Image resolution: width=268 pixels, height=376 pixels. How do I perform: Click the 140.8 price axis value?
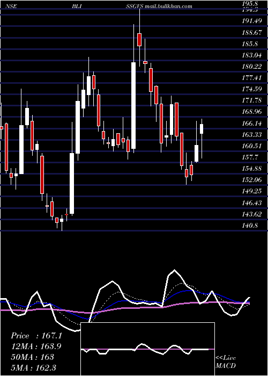pyautogui.click(x=250, y=226)
